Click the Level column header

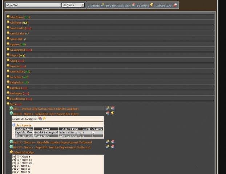click(x=86, y=129)
